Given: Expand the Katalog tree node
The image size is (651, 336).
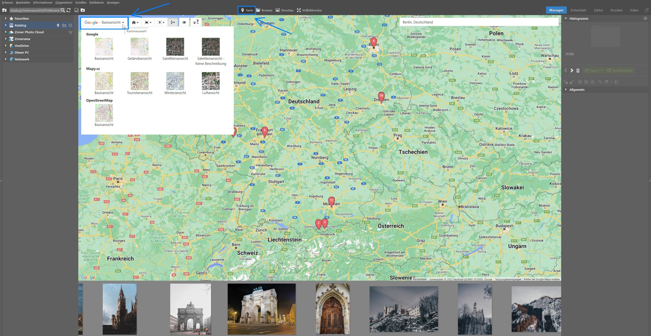Looking at the screenshot, I should 6,25.
